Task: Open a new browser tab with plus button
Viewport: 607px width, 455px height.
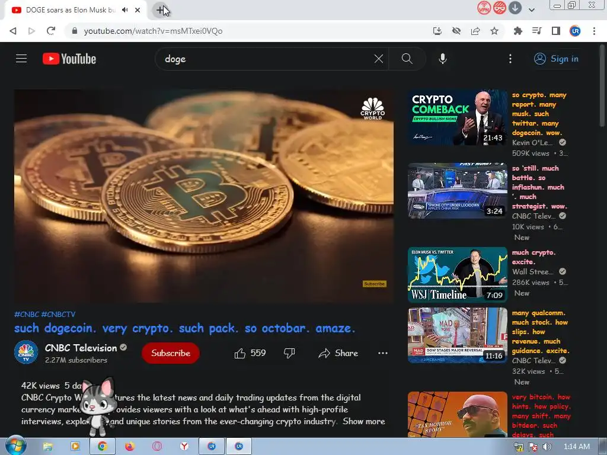Action: [x=160, y=10]
